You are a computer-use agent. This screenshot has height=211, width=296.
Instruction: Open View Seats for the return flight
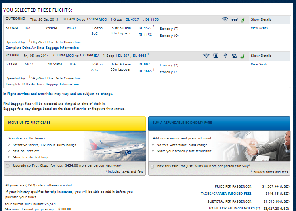[259, 64]
